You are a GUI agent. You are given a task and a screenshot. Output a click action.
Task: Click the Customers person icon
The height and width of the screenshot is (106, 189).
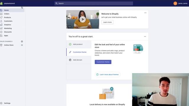1,21
